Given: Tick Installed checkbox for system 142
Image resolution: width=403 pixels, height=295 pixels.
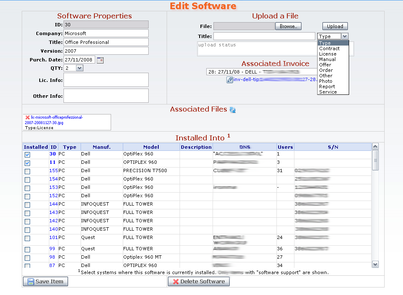Looking at the screenshot, I should [28, 221].
